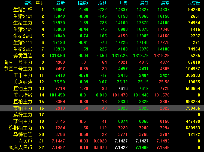Select the 生猪2401 contract name
The image size is (204, 152).
pos(23,36)
